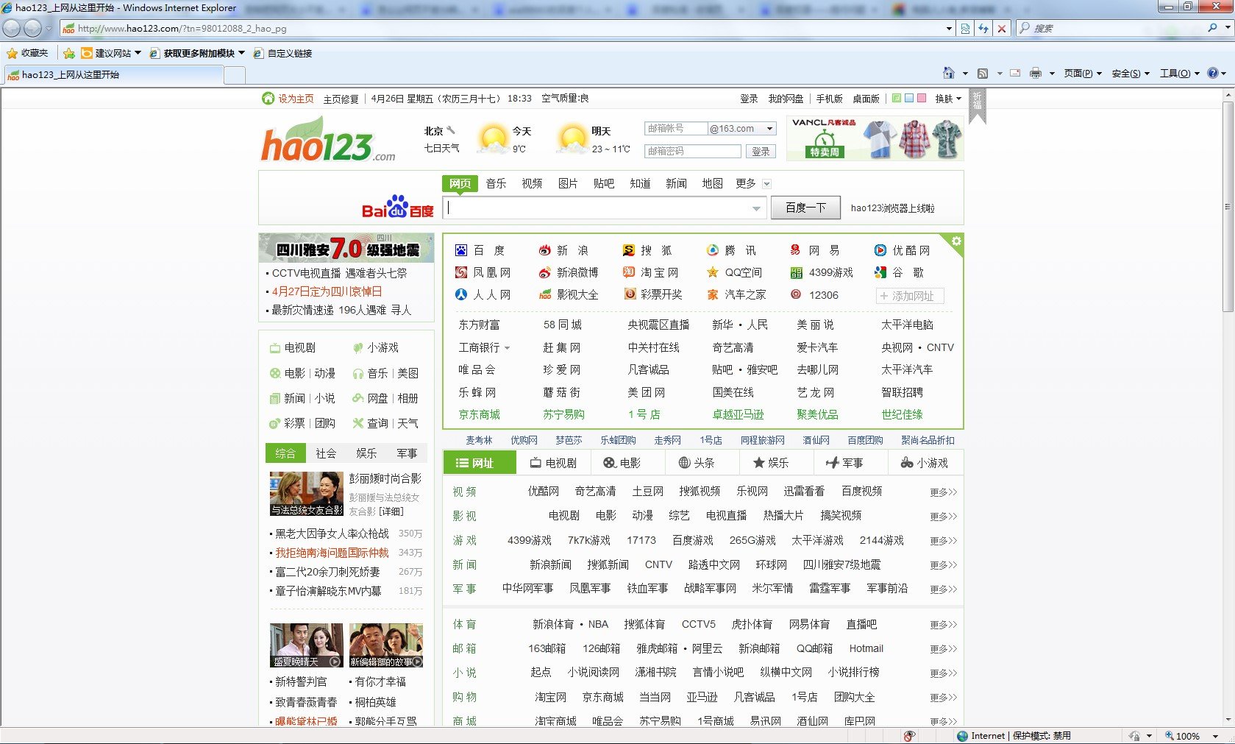
Task: Click the Print toolbar icon
Action: (1036, 73)
